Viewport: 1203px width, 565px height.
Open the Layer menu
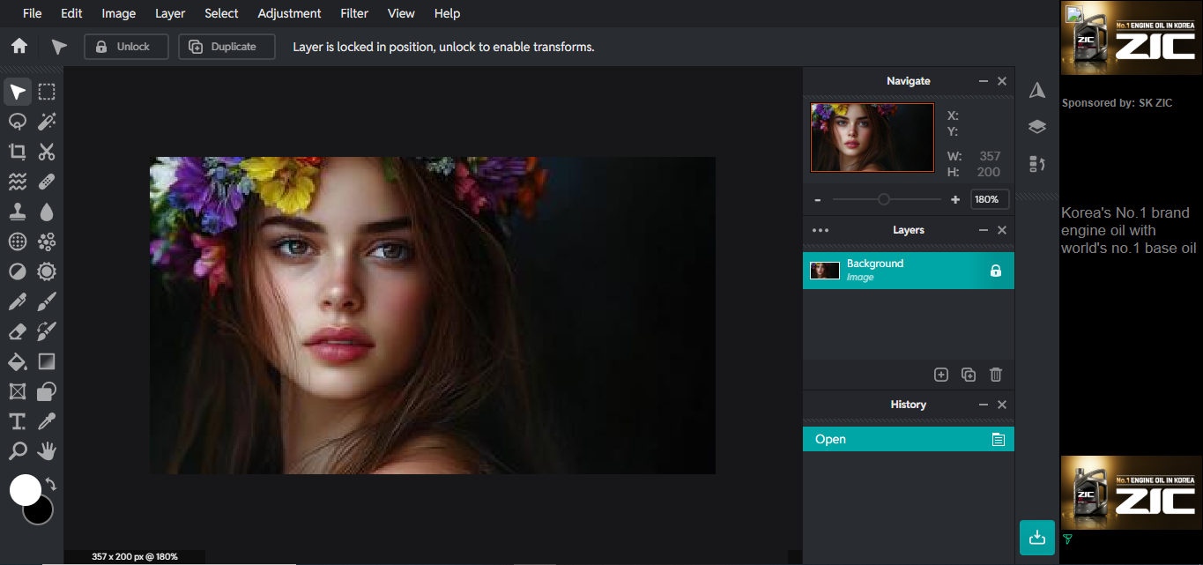click(x=170, y=13)
